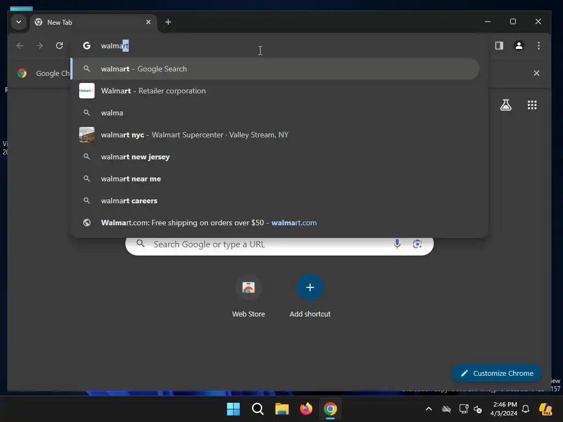
Task: Click the Walmart Supercenter photo thumbnail
Action: point(87,135)
